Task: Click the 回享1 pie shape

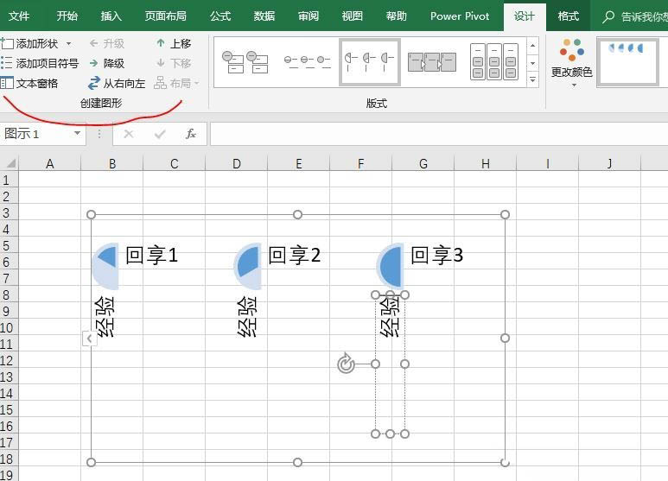Action: coord(105,266)
